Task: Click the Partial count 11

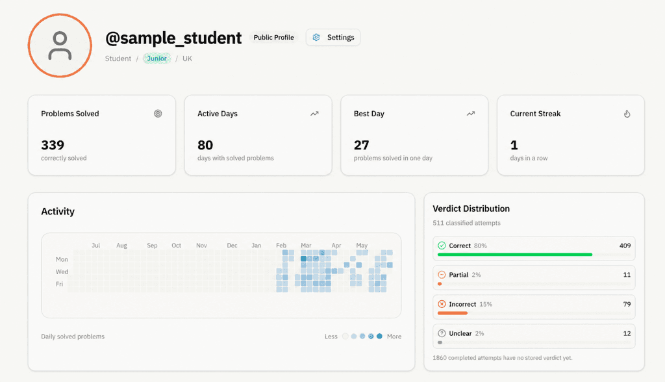Action: pos(627,275)
